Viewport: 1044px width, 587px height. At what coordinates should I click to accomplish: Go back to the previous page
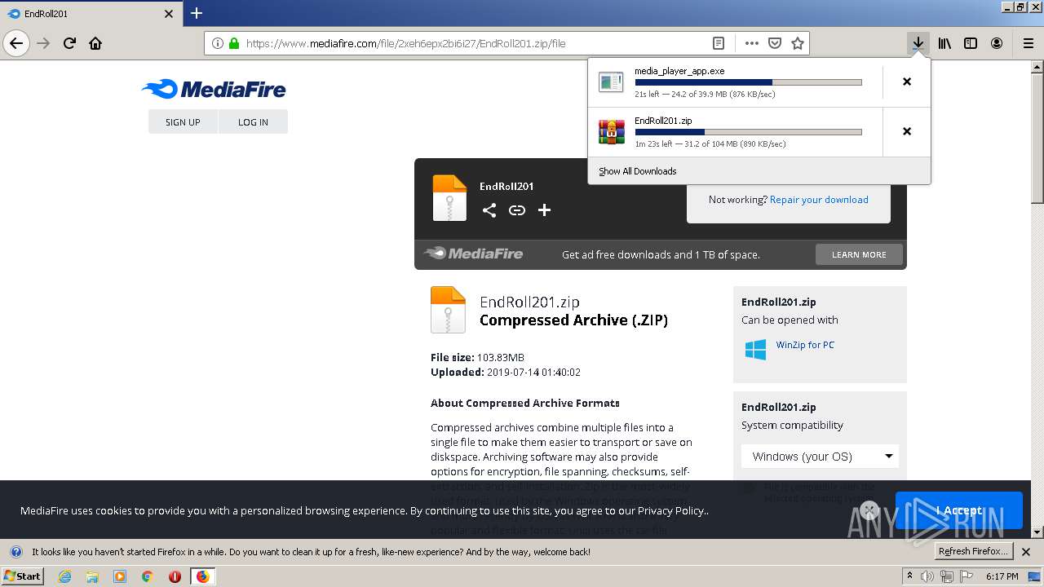[16, 43]
